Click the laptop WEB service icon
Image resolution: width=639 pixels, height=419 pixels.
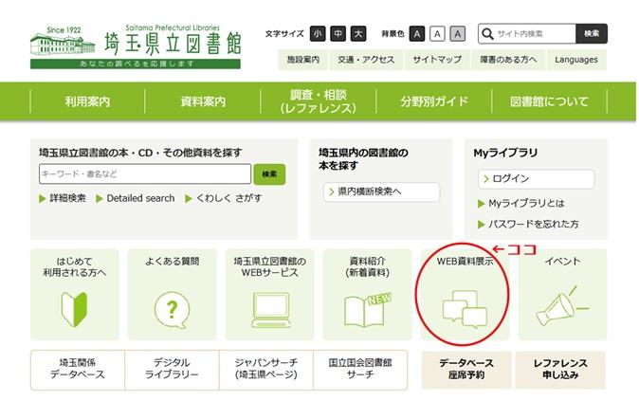[x=269, y=307]
